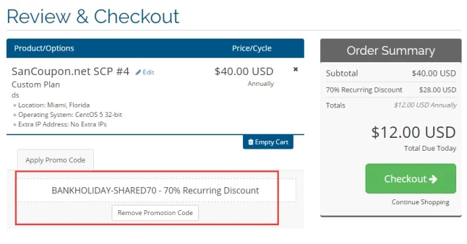Follow the Continue Shopping link

pyautogui.click(x=420, y=202)
